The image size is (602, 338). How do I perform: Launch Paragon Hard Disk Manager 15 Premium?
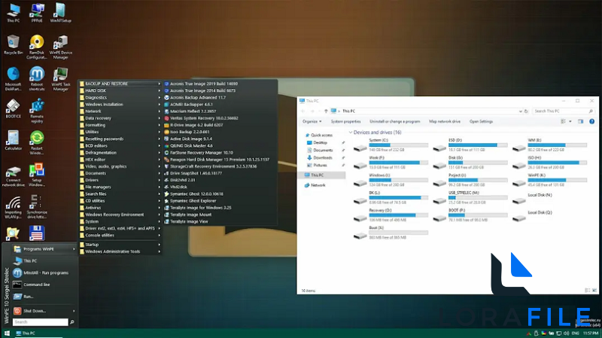click(x=220, y=160)
